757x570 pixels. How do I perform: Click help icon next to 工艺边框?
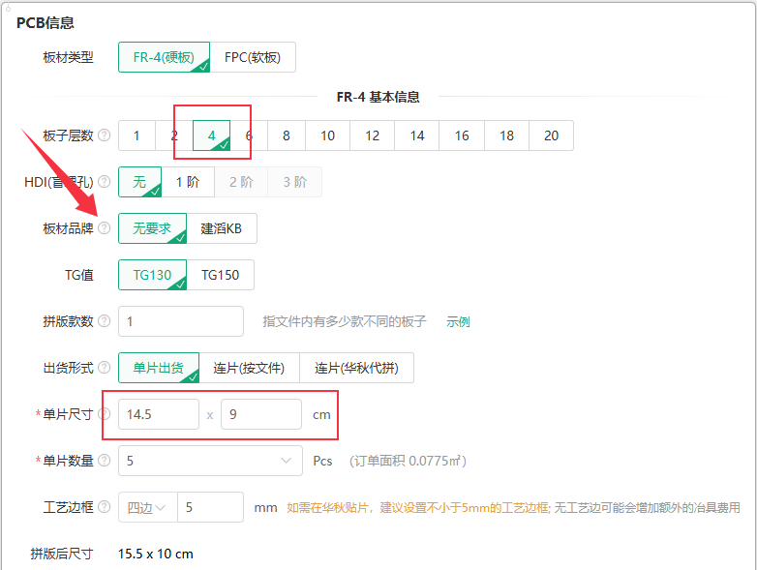coord(105,507)
